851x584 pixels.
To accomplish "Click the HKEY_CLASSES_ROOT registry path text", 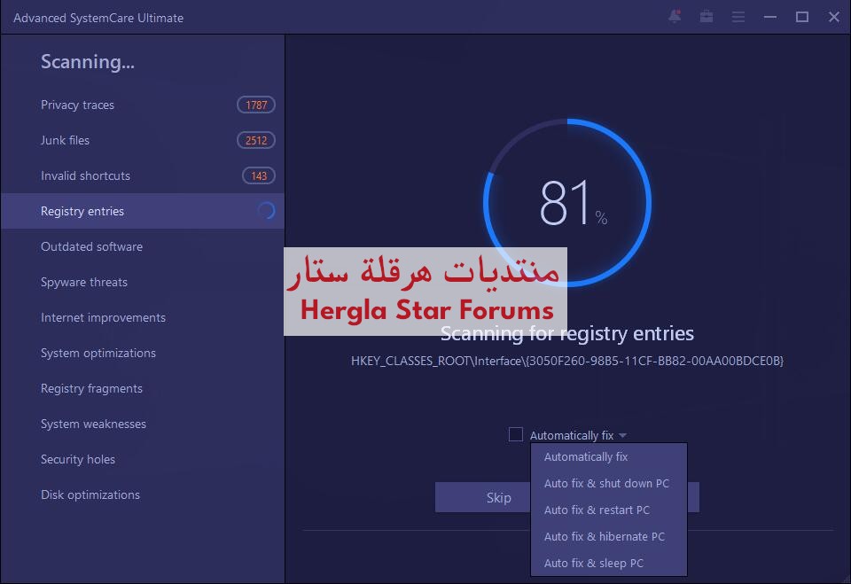I will pos(567,361).
